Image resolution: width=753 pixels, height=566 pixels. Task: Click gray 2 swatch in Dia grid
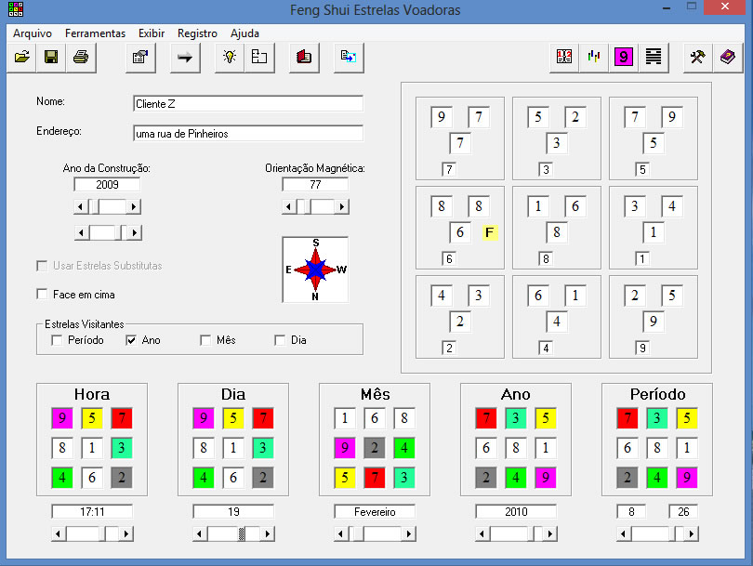click(263, 478)
